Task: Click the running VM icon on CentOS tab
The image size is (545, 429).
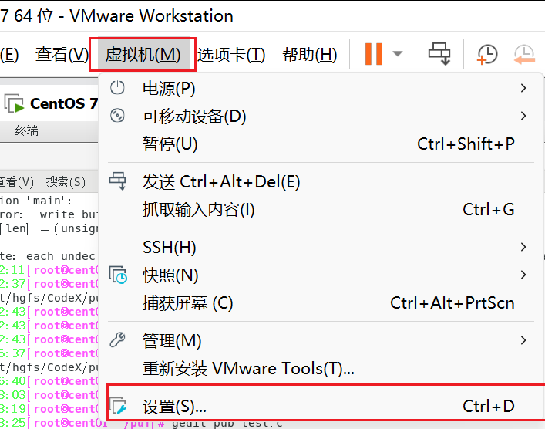Action: click(x=15, y=103)
